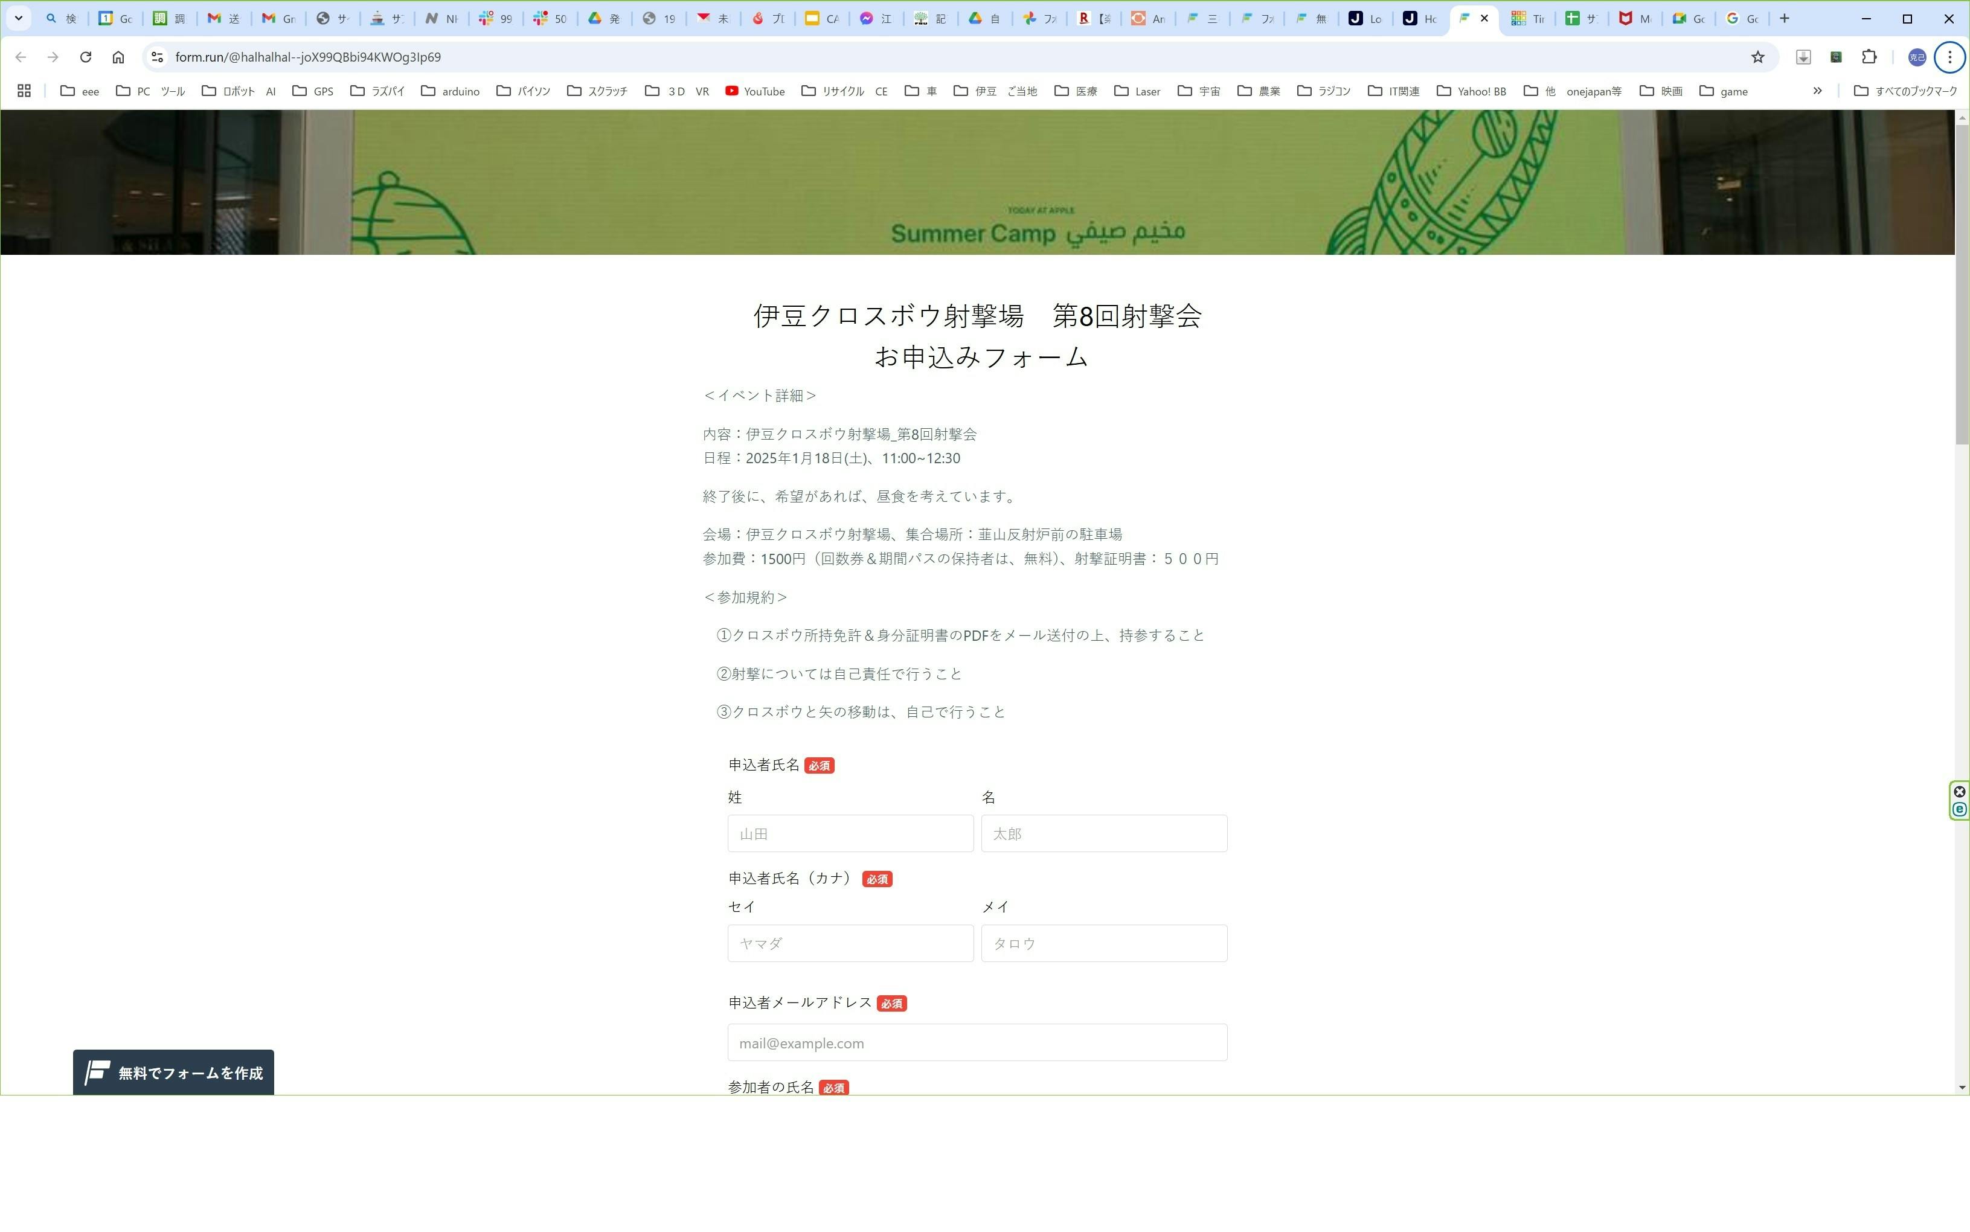This screenshot has height=1232, width=1970.
Task: Bookmark this page with star icon
Action: 1757,57
